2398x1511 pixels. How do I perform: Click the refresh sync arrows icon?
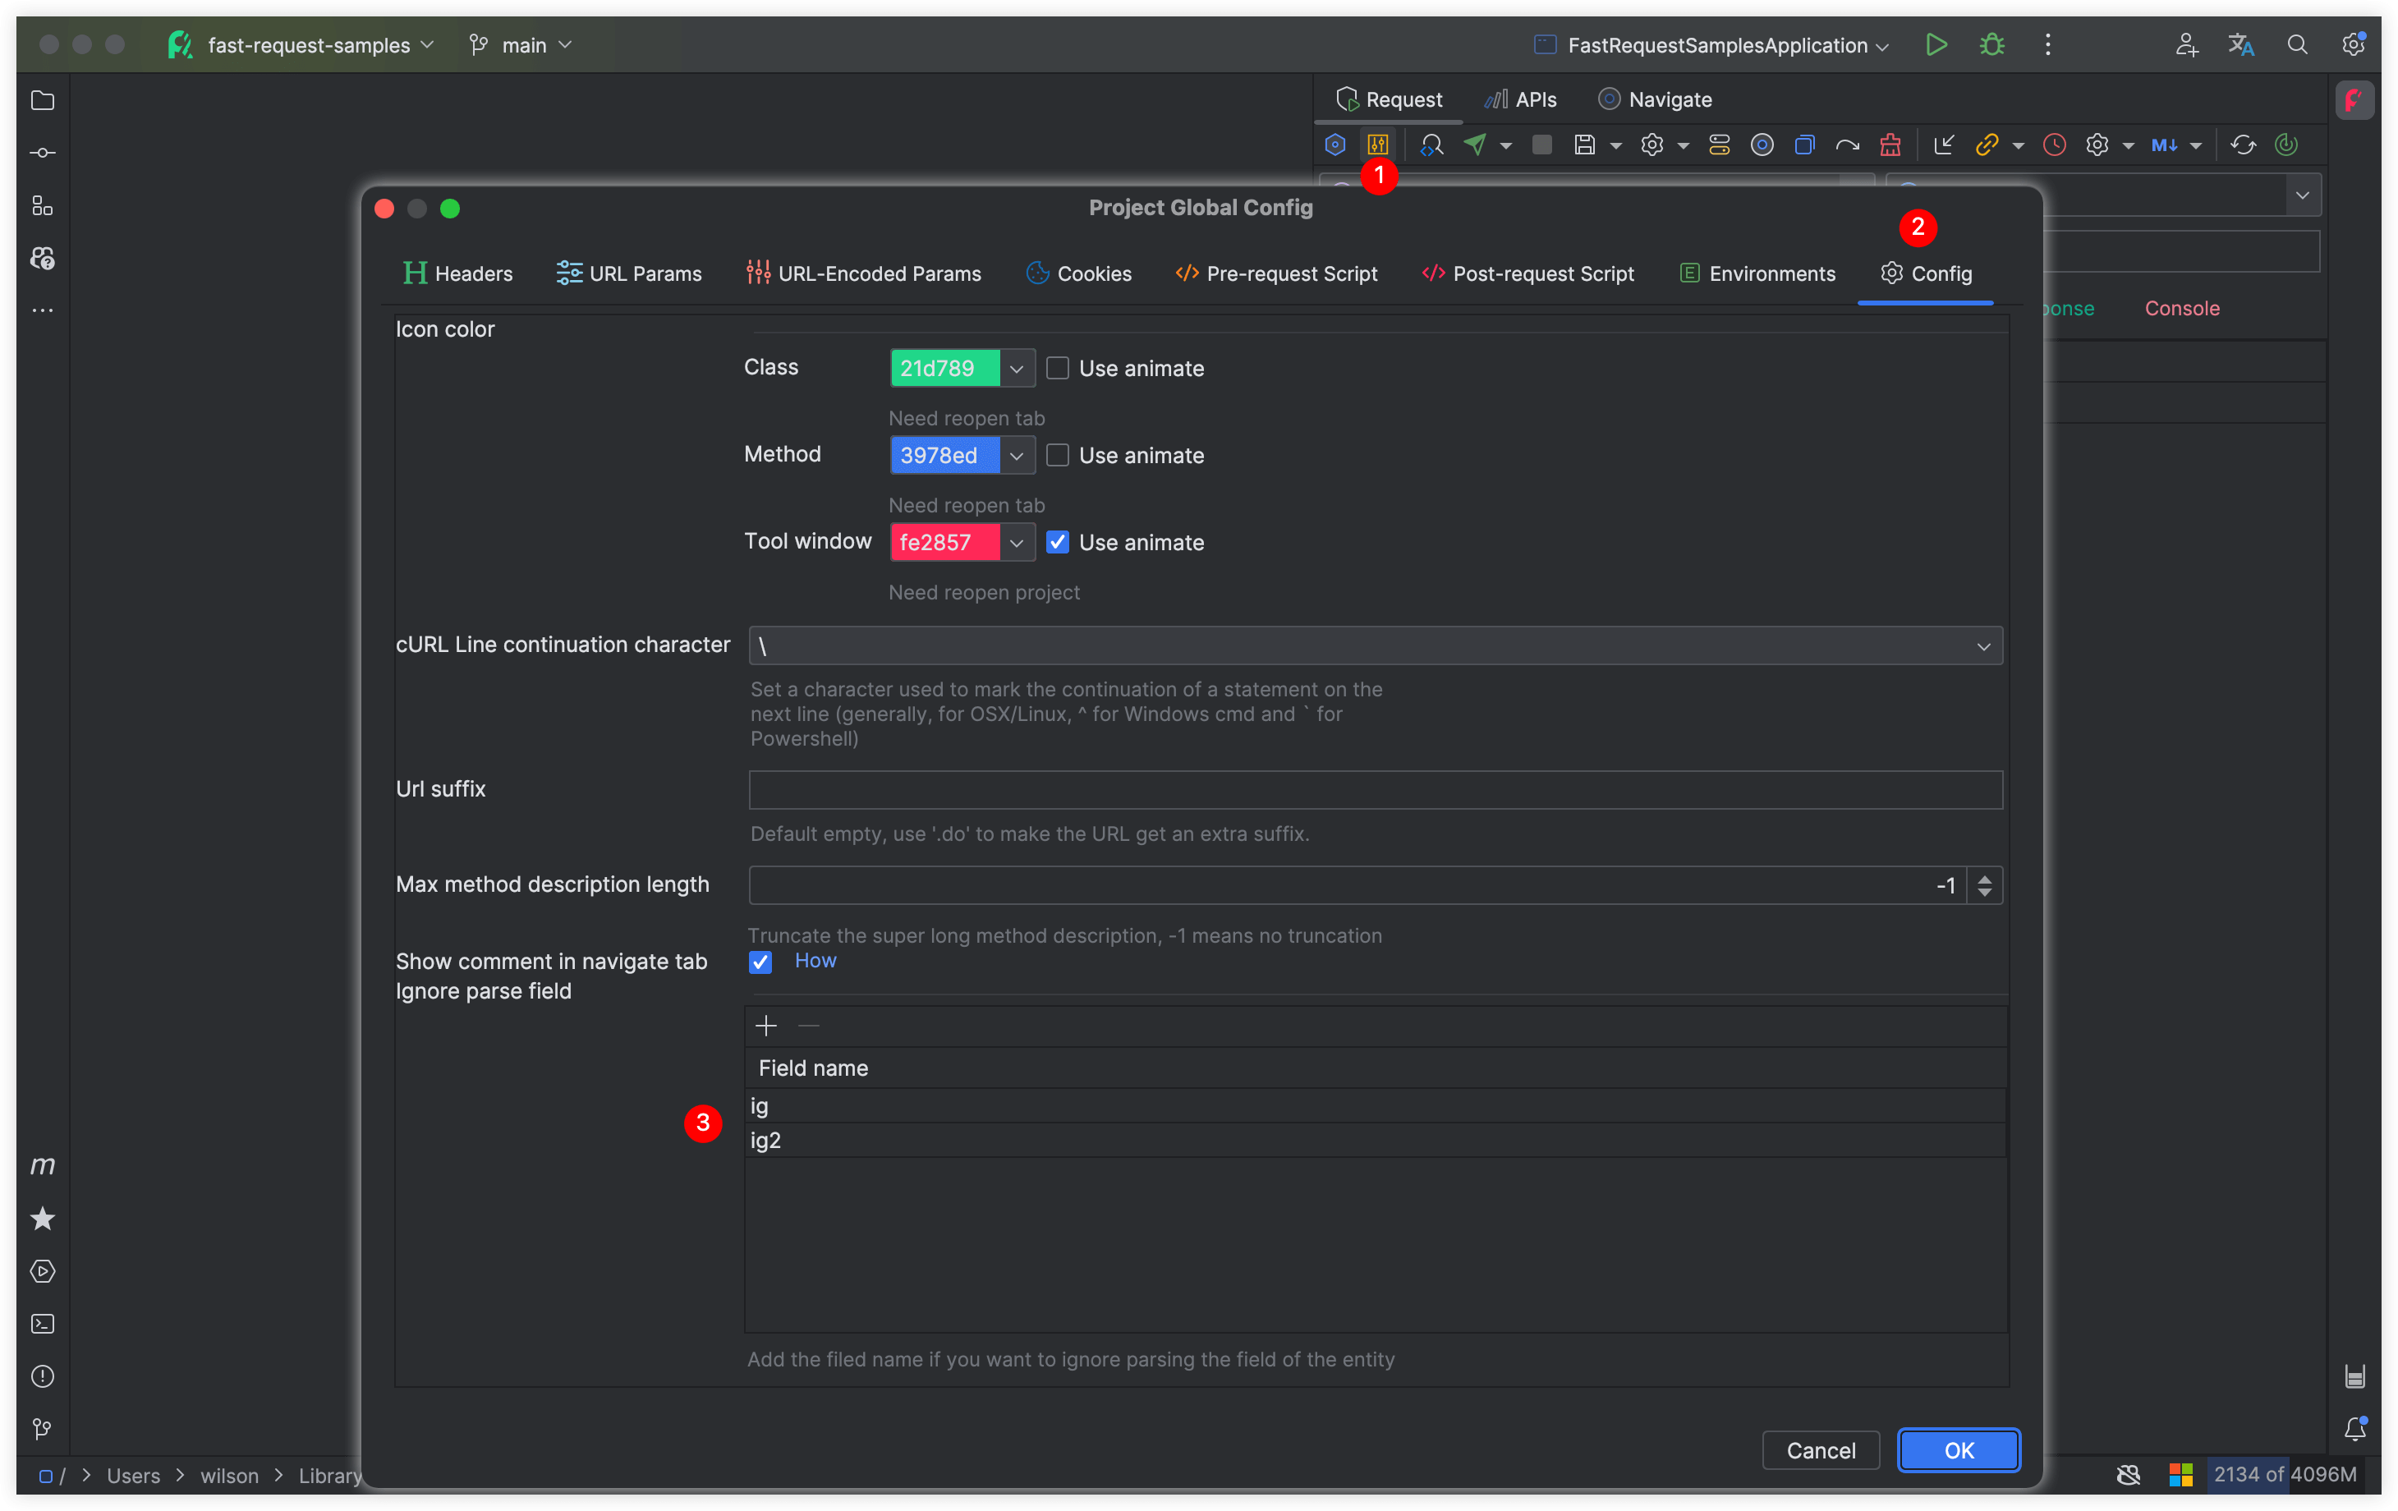click(x=2243, y=145)
